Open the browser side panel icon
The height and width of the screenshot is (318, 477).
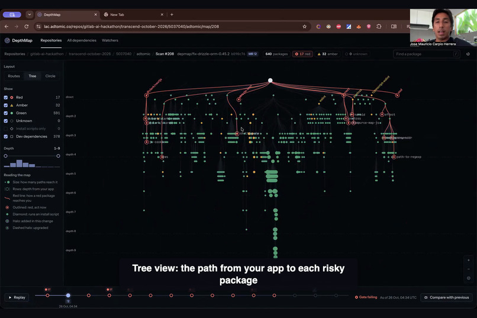394,27
